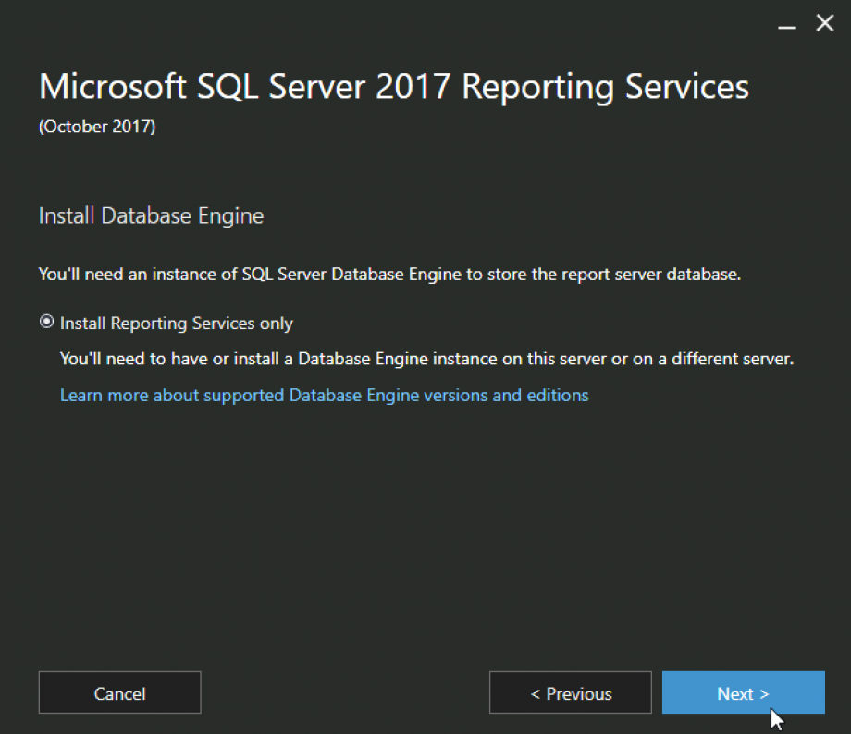Click the highlighted Next button to continue

pos(743,693)
